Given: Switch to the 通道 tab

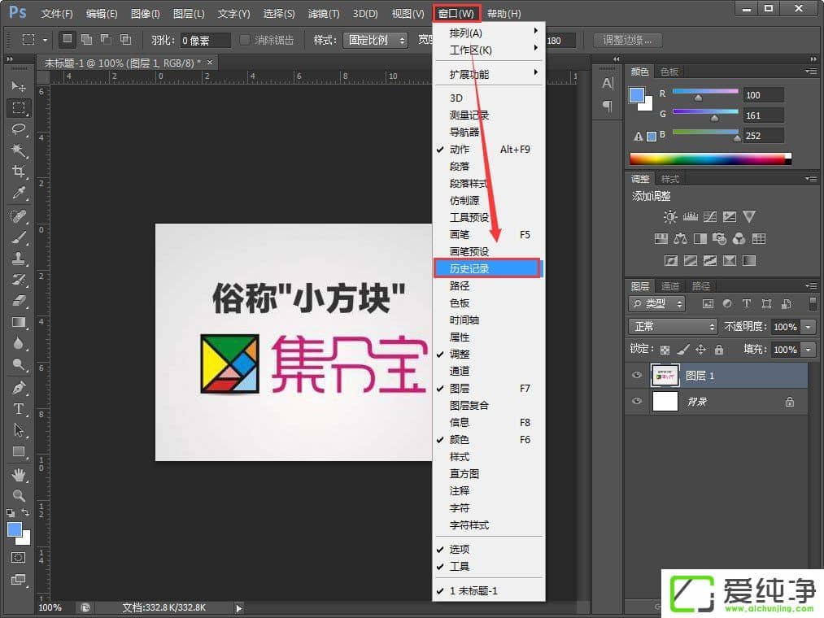Looking at the screenshot, I should (x=670, y=286).
